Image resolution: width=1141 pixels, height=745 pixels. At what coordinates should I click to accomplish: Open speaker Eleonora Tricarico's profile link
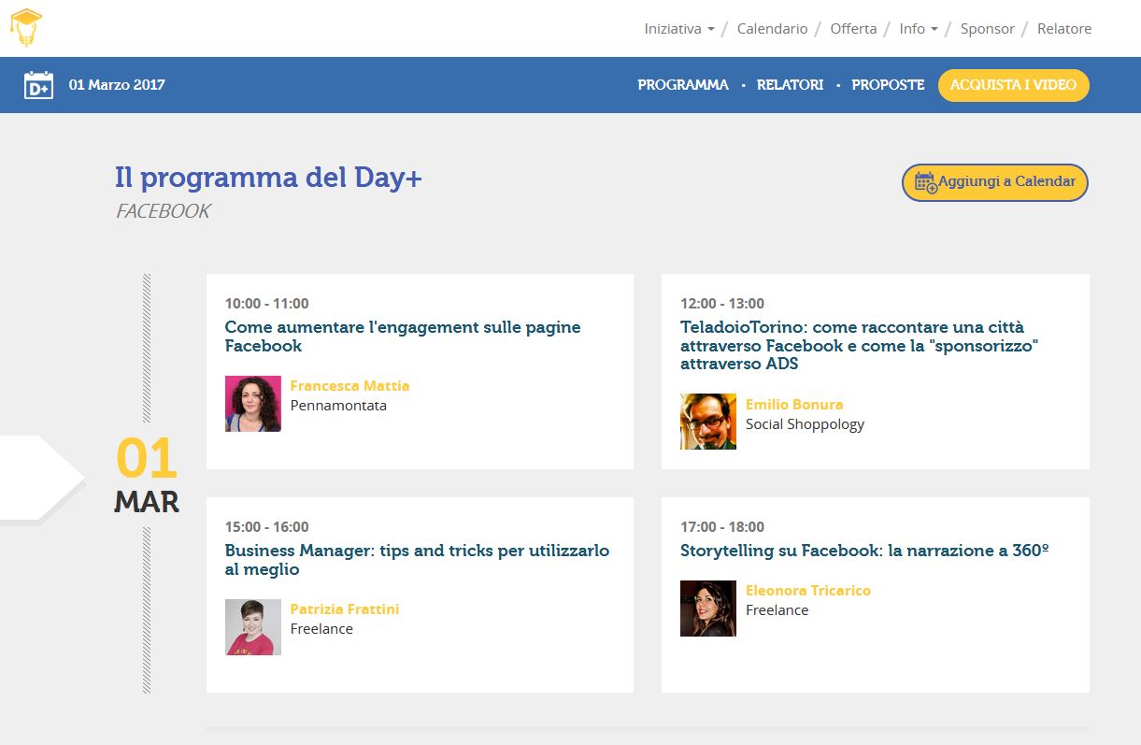click(808, 591)
